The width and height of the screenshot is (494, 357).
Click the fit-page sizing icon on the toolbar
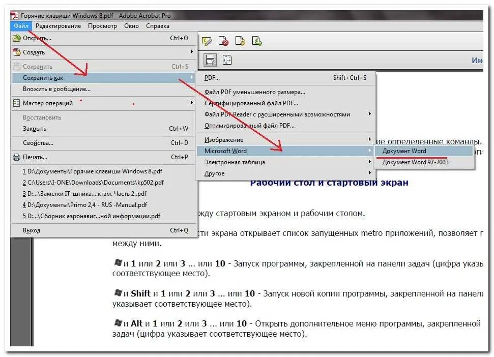[x=227, y=59]
